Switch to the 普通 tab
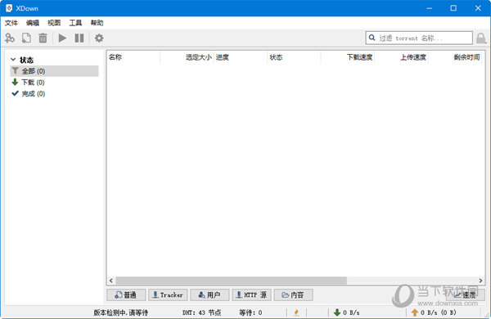491x319 pixels. coord(126,295)
